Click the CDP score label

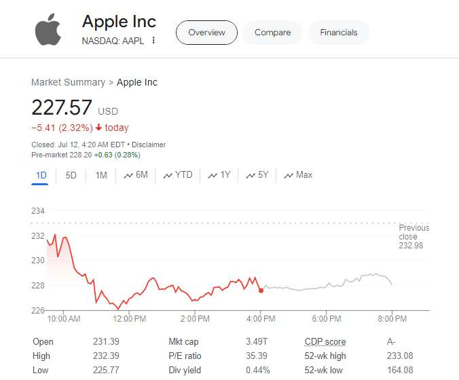tap(325, 342)
